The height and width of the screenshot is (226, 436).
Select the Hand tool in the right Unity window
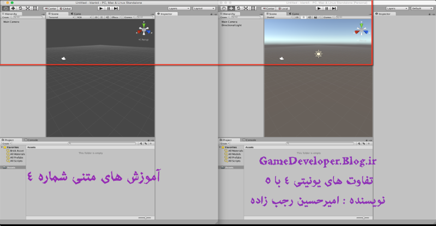(224, 8)
